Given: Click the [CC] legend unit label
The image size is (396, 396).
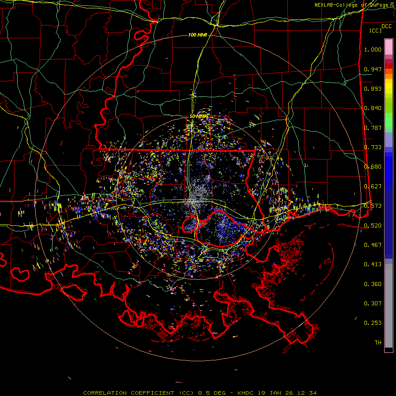Looking at the screenshot, I should tap(375, 30).
